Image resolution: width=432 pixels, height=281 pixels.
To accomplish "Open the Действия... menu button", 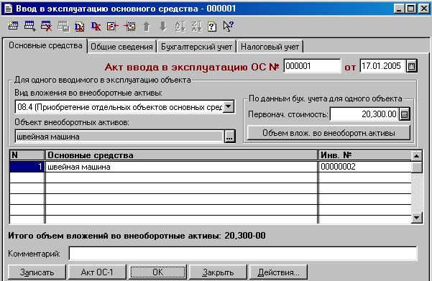I will 278,272.
